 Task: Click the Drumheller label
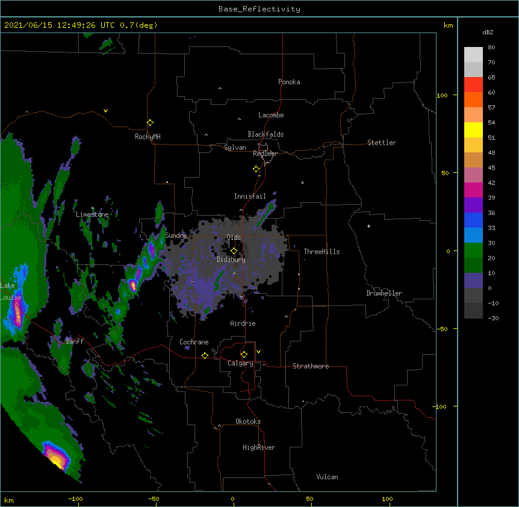click(x=384, y=293)
